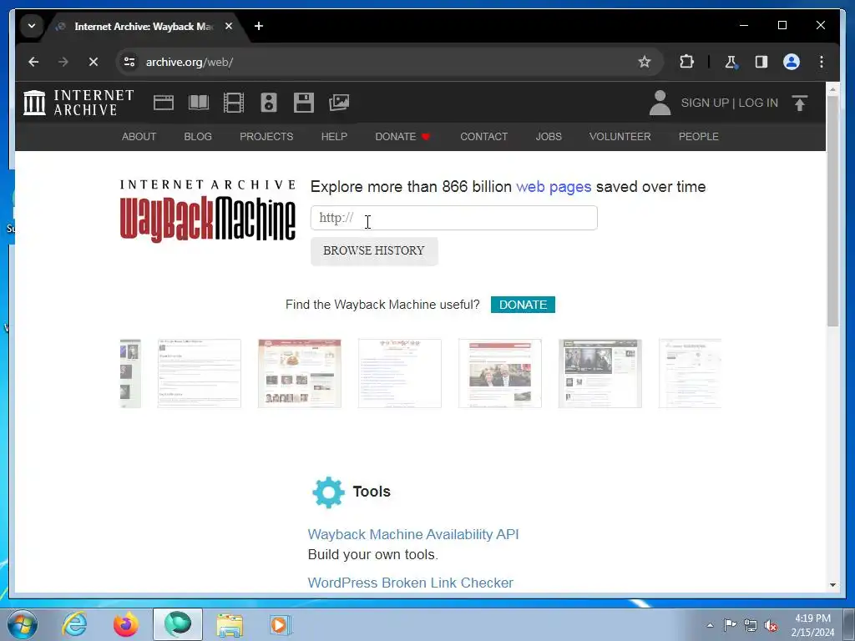
Task: Go back to previous page
Action: [x=33, y=62]
